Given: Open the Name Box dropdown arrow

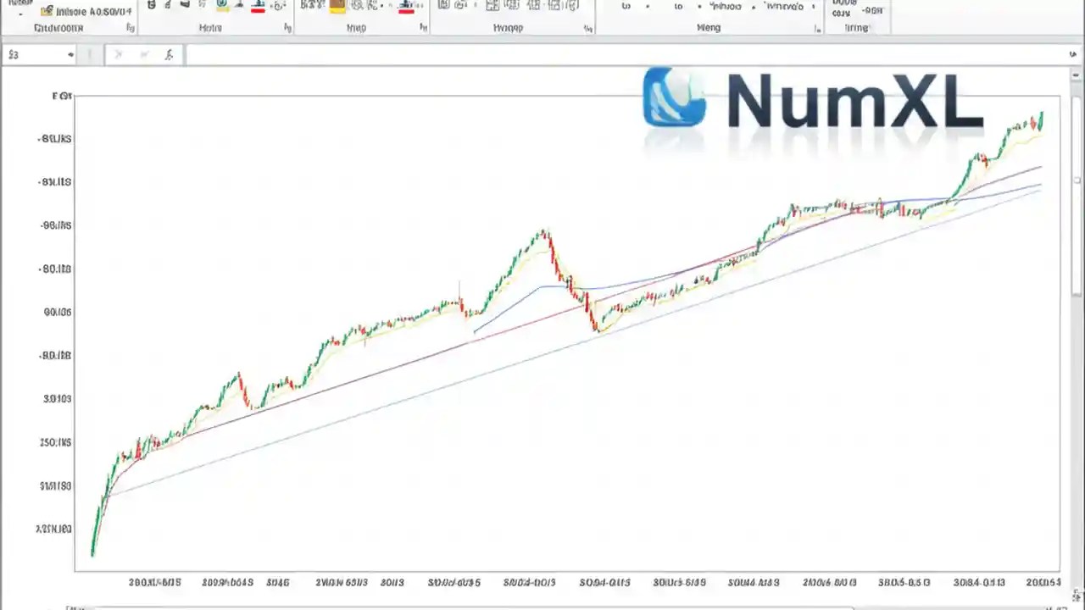Looking at the screenshot, I should [x=70, y=54].
